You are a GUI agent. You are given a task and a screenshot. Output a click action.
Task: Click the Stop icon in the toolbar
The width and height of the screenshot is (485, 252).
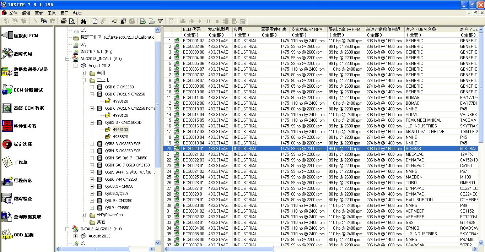[x=217, y=21]
